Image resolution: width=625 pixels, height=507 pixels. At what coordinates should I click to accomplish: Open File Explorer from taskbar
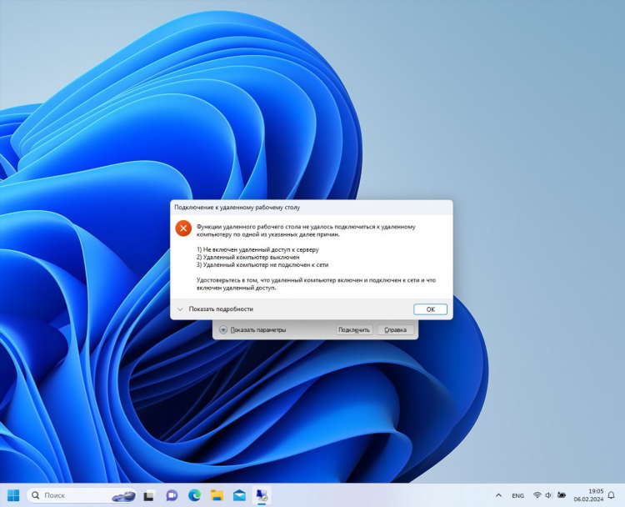217,495
